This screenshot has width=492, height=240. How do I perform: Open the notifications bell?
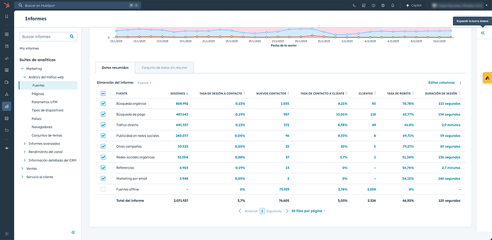point(393,5)
